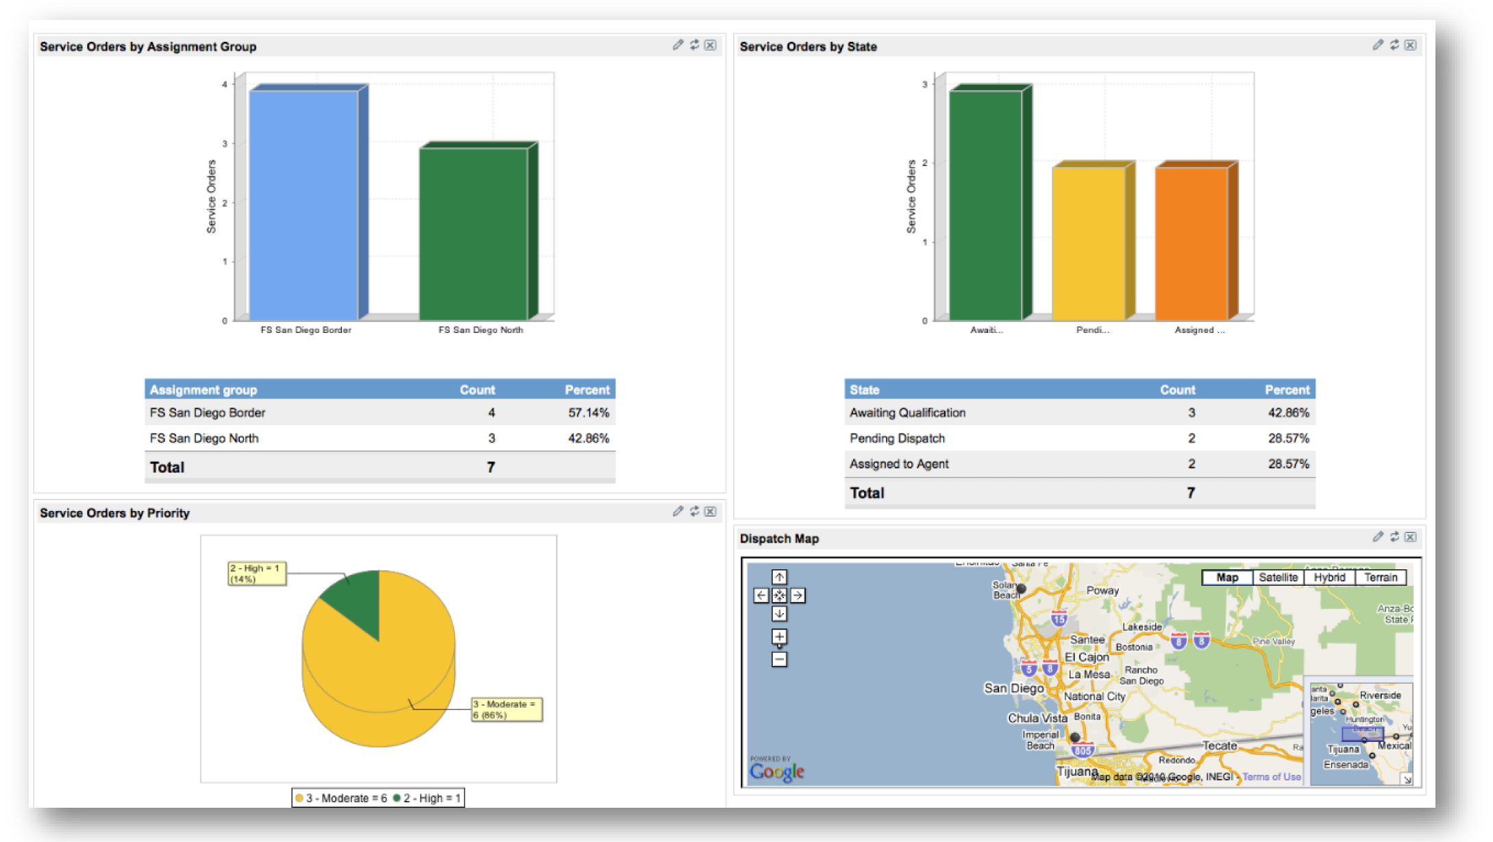1493x842 pixels.
Task: Select the yellow Moderate legend swatch
Action: 299,798
